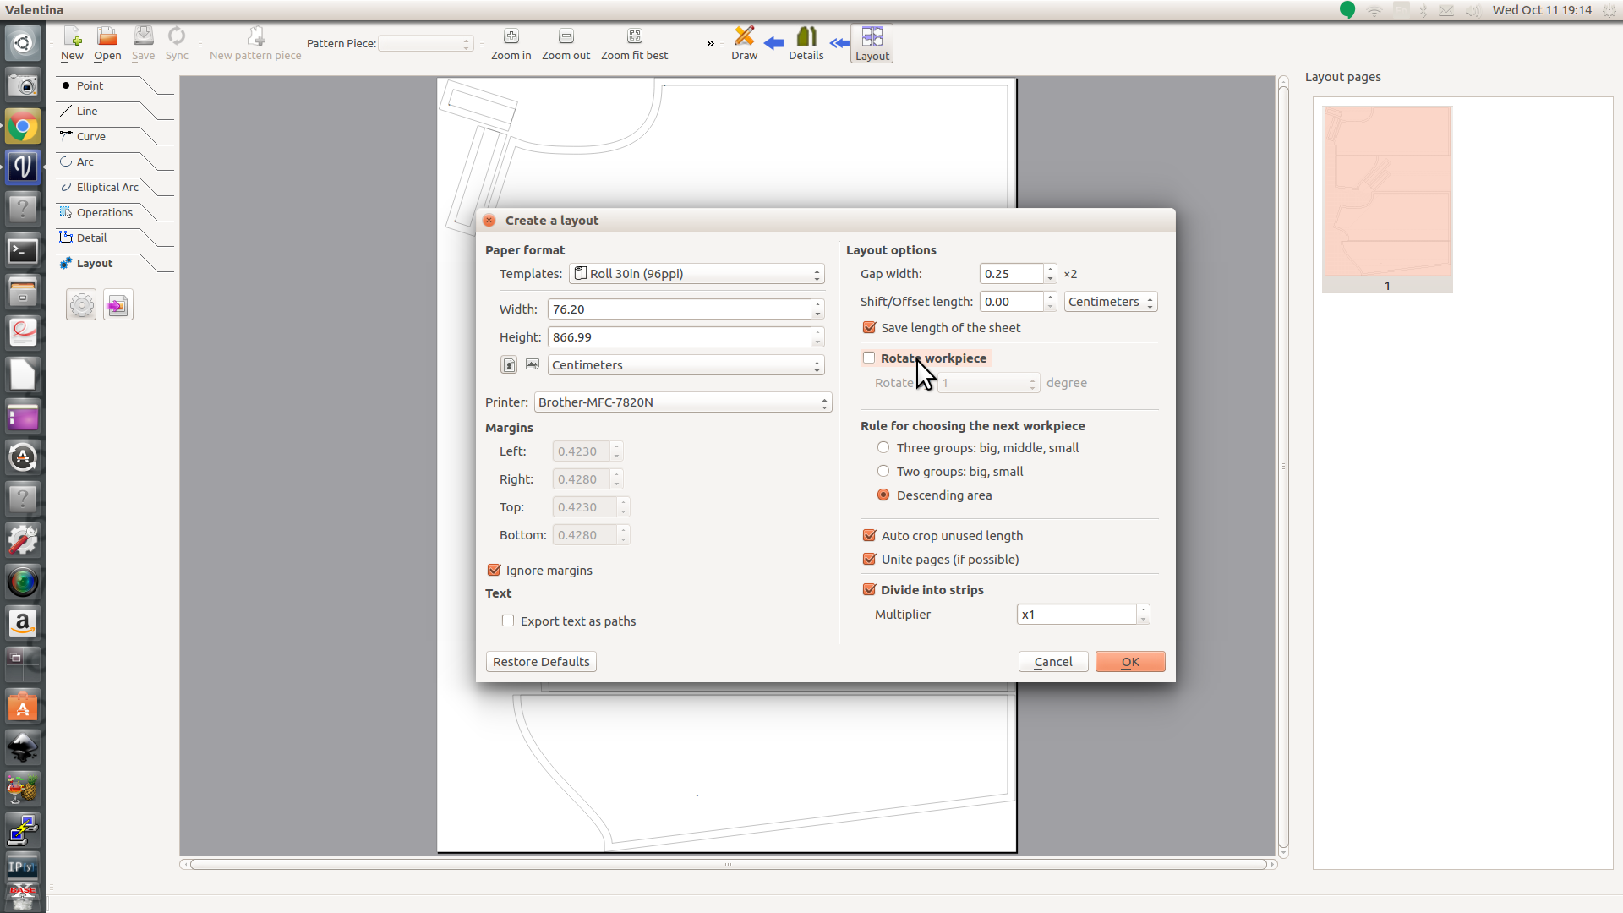Click the export layout icon
Viewport: 1623px width, 913px height.
click(x=118, y=305)
